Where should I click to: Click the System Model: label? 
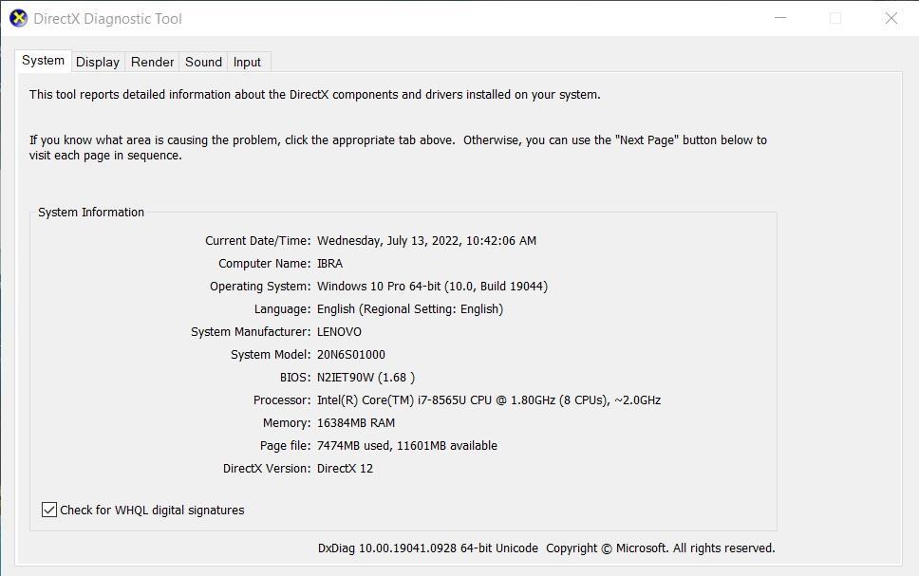click(271, 355)
